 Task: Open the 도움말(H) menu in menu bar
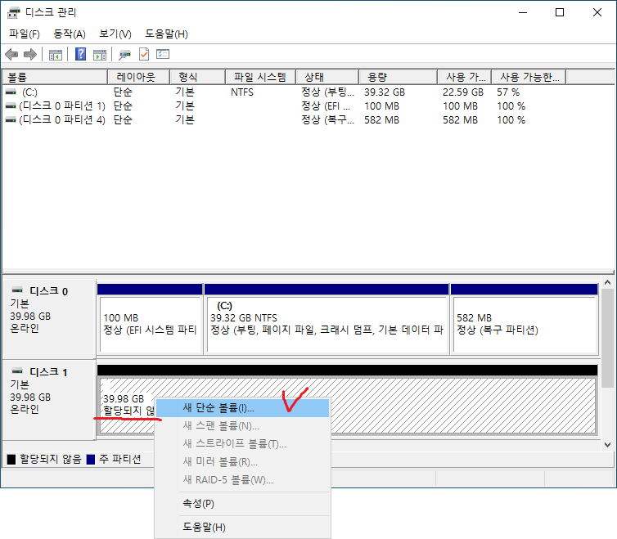pyautogui.click(x=166, y=34)
